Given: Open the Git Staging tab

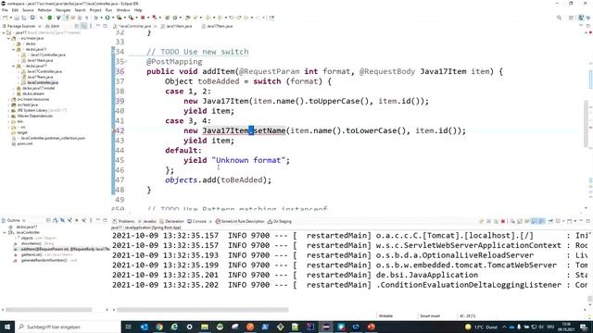Looking at the screenshot, I should pyautogui.click(x=280, y=221).
